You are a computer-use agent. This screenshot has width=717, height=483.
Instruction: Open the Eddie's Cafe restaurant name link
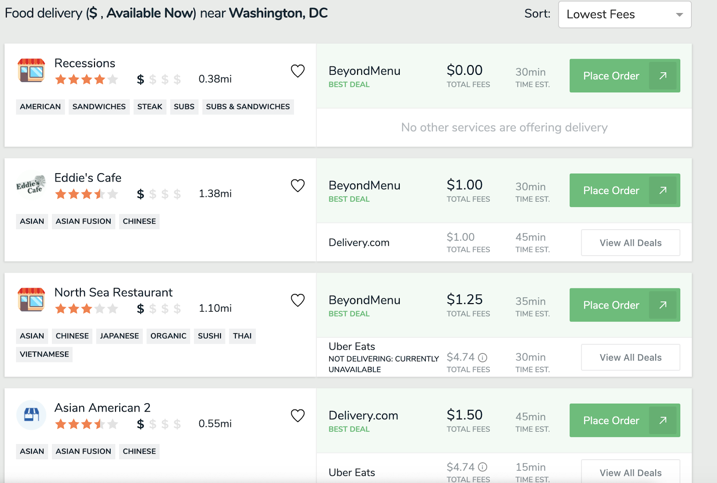pos(88,178)
